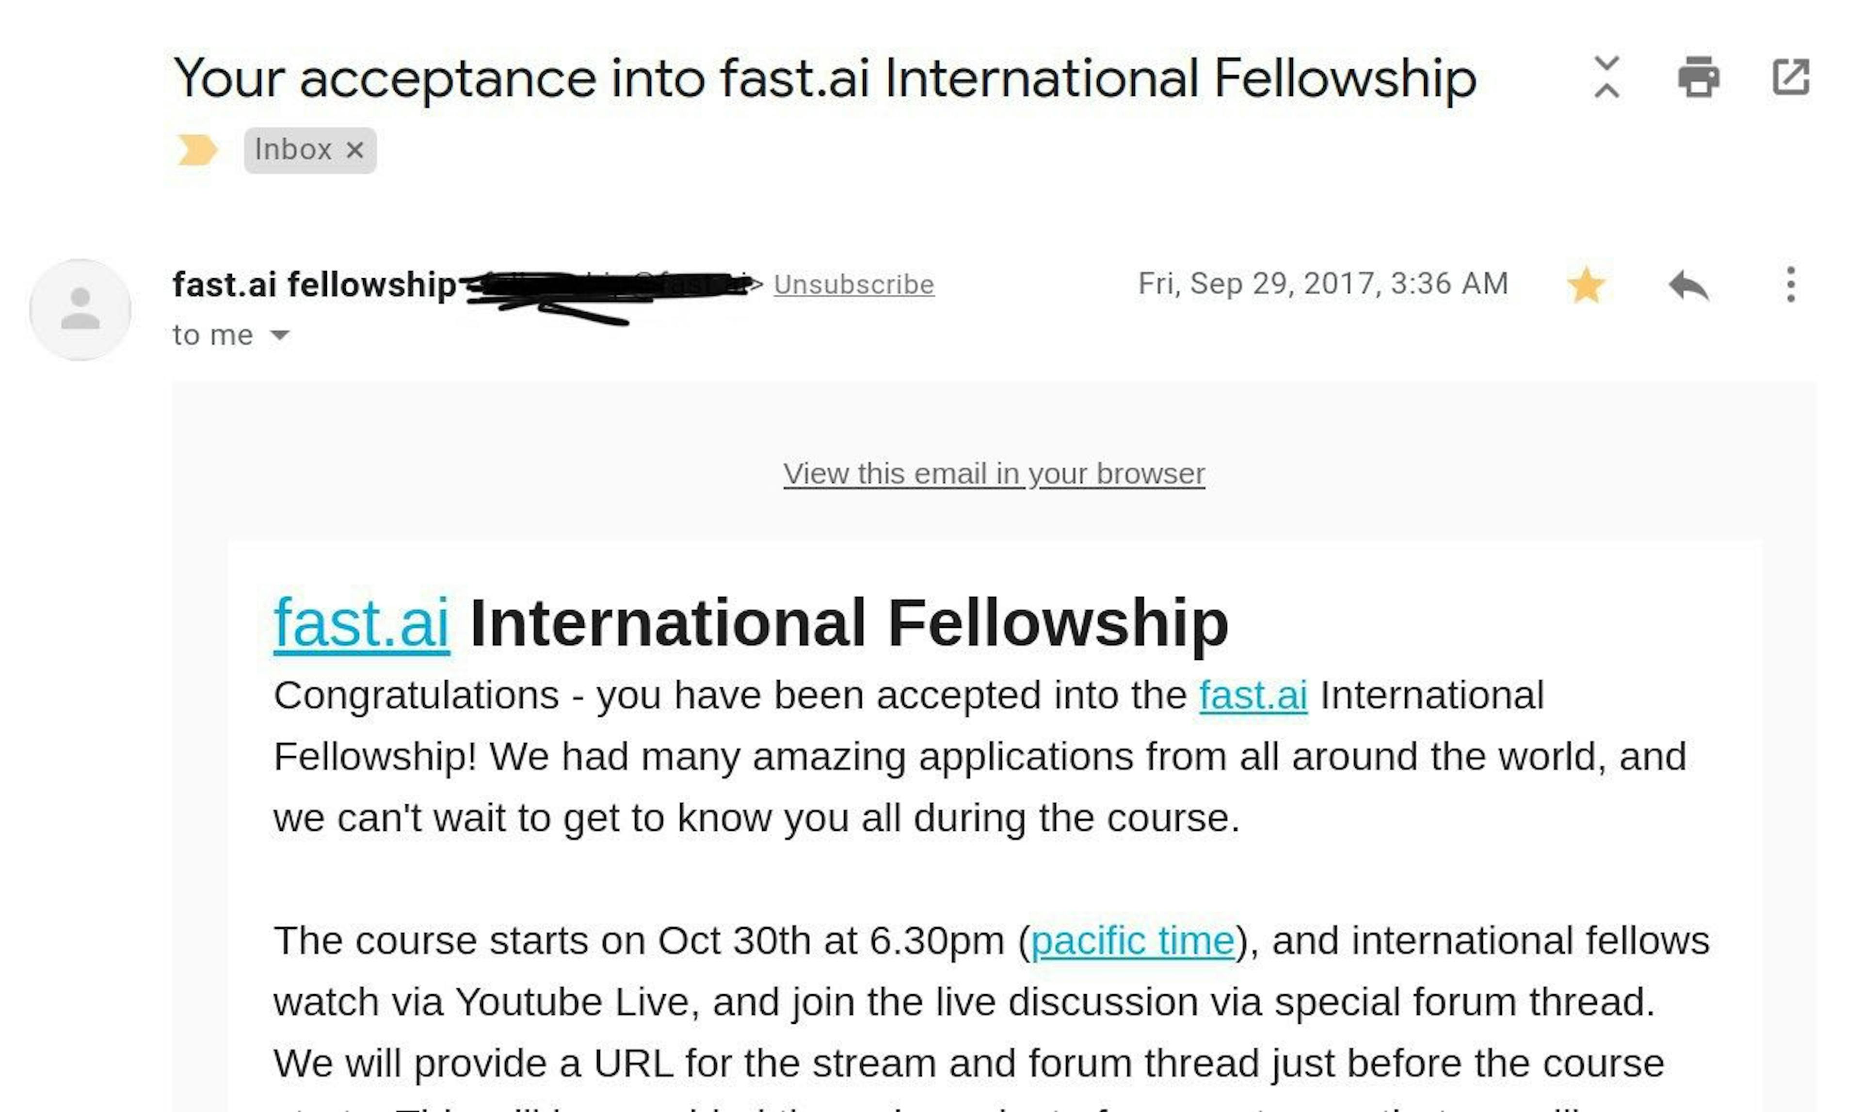The height and width of the screenshot is (1112, 1862).
Task: Open "View this email in your browser"
Action: (994, 474)
